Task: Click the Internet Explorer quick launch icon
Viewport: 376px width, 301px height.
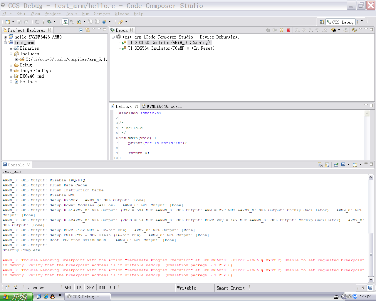Action: pos(46,297)
